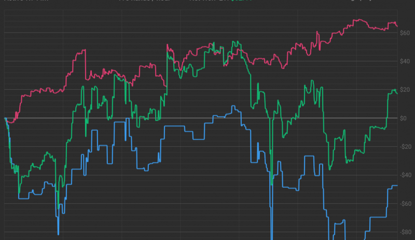Select the green line's highest peak
This screenshot has width=415, height=240.
[x=235, y=42]
